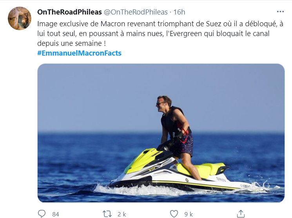Click the OnTheRoadPhileas profile avatar
The image size is (292, 218).
coord(19,18)
